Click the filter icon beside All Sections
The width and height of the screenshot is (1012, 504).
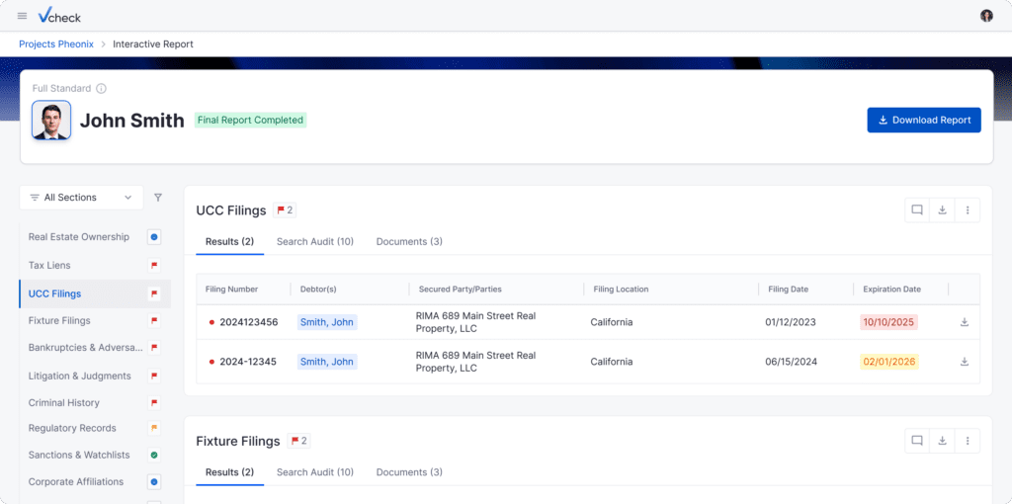click(x=158, y=198)
